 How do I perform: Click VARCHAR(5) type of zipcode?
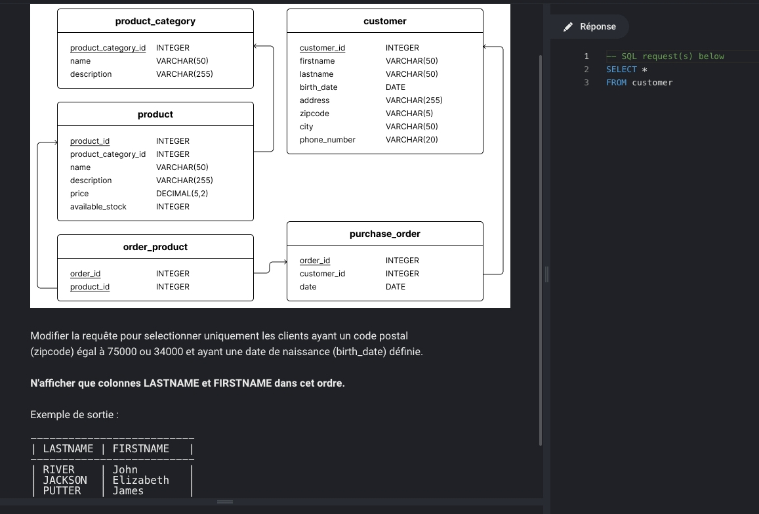point(409,114)
